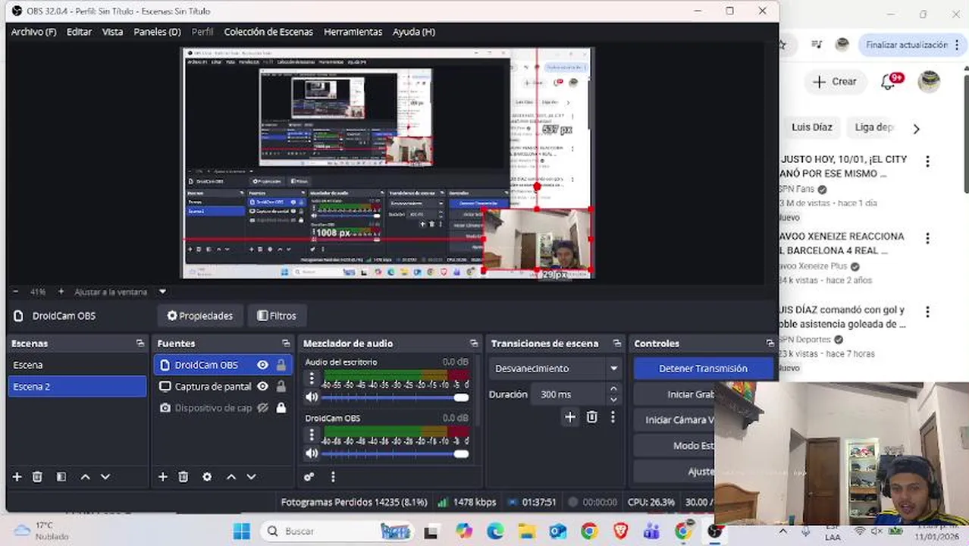Viewport: 969px width, 546px height.
Task: Open transition properties three-dots menu
Action: click(x=613, y=417)
